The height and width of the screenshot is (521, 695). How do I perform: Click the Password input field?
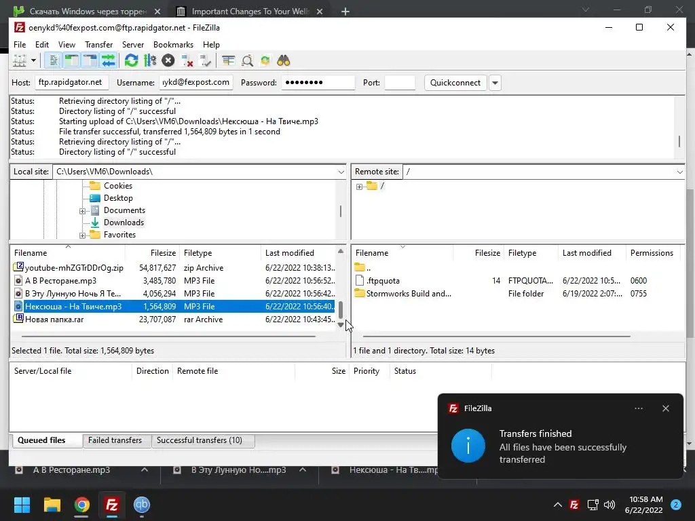(x=318, y=82)
